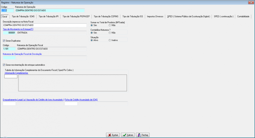The height and width of the screenshot is (138, 255).
Task: Select Não for Somar no Total de Produtos
Action: [x=110, y=25]
